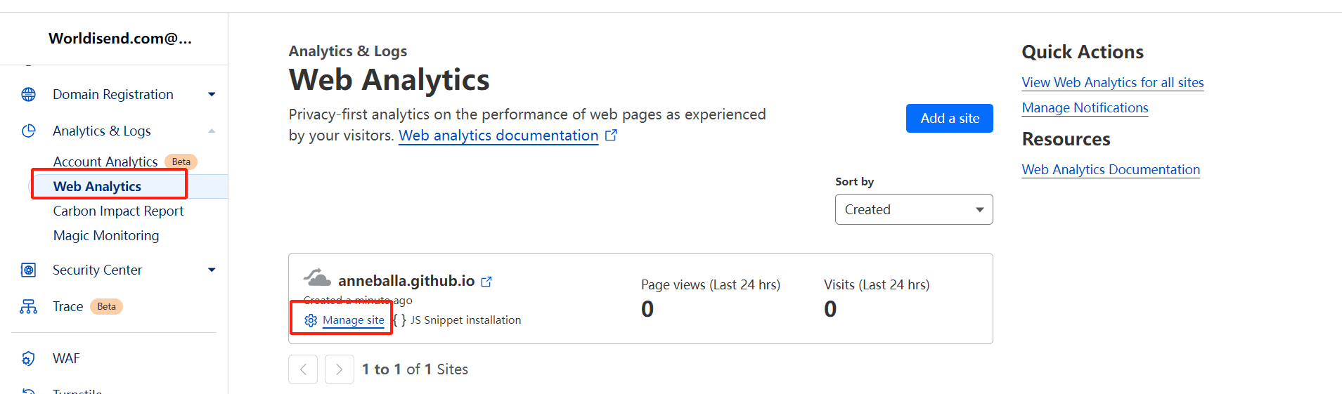Go to the previous page of sites
Screen dimensions: 1342x394
pos(303,369)
